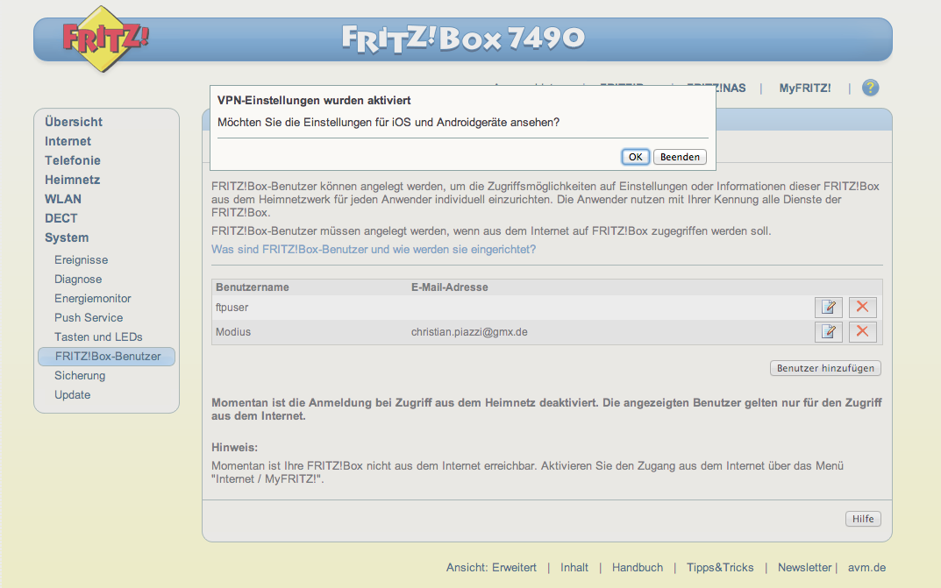Delete the Modius user with red X
The image size is (941, 588).
862,332
